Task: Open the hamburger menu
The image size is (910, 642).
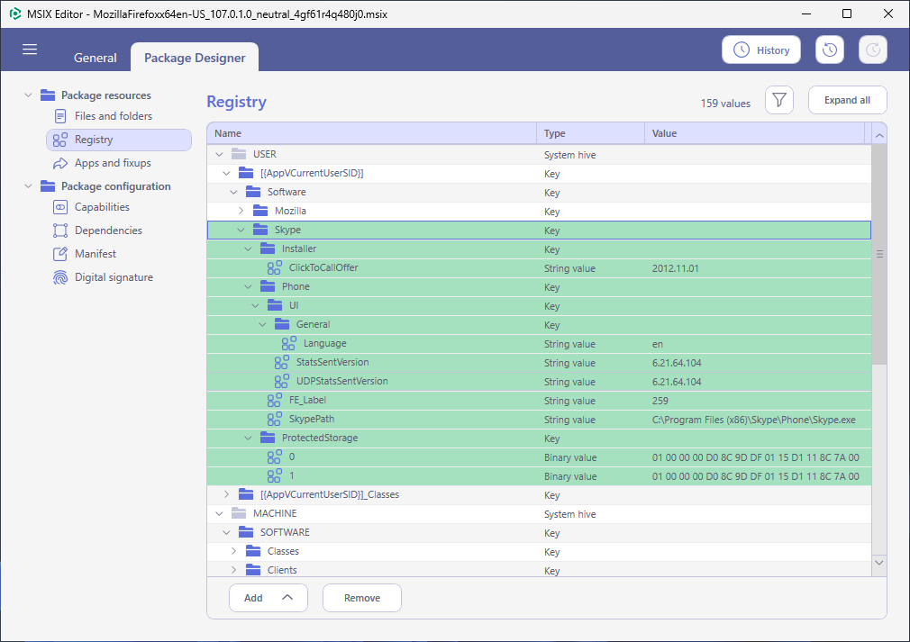Action: pyautogui.click(x=30, y=50)
